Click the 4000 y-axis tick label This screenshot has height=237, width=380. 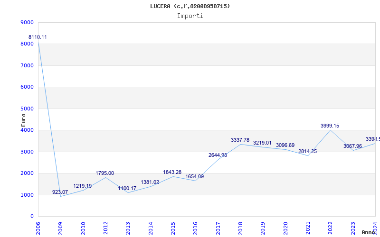coord(27,130)
